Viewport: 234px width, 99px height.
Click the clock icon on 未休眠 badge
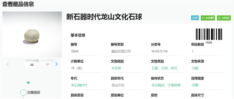tap(203, 18)
